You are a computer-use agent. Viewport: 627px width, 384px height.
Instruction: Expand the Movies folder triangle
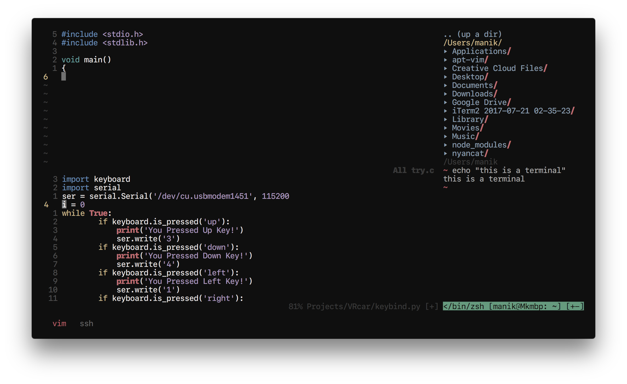[x=446, y=128]
